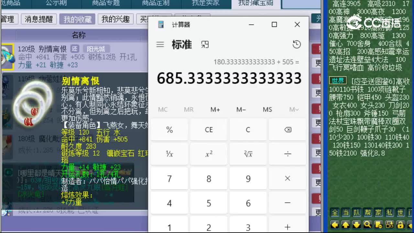Click the 别情离恨 item thumbnail
Screen dimensions: 414x233
coord(7,57)
